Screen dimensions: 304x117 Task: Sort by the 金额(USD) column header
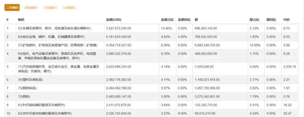(113, 20)
